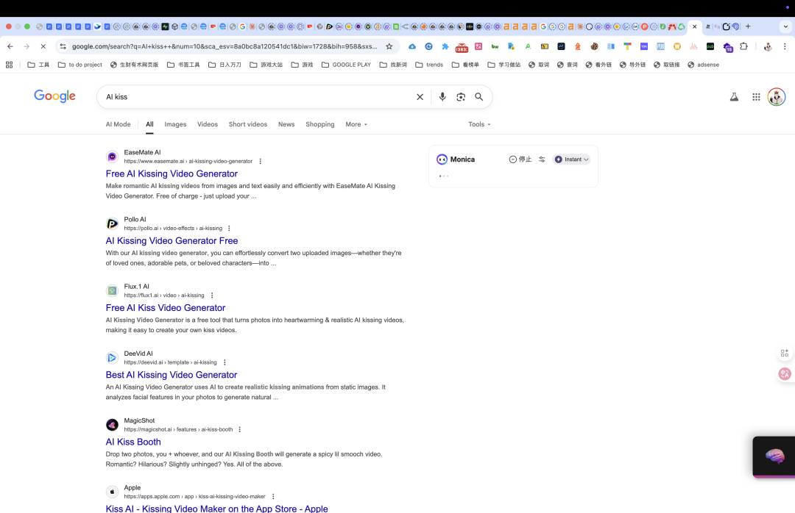Viewport: 795px width, 513px height.
Task: Open Search Labs flask icon
Action: (734, 97)
